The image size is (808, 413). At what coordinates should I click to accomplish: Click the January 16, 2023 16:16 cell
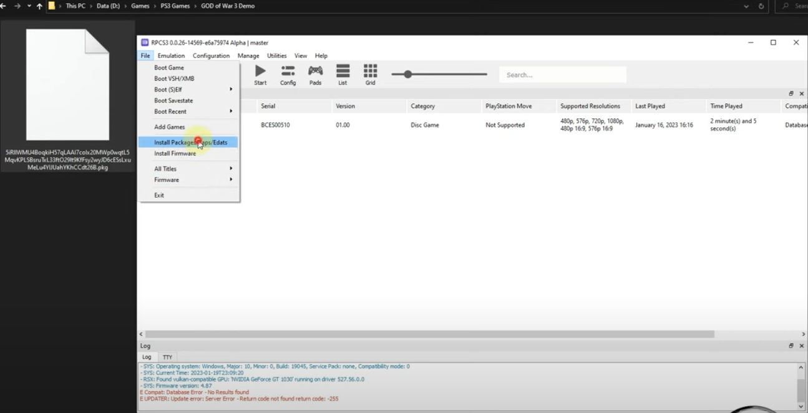point(664,125)
